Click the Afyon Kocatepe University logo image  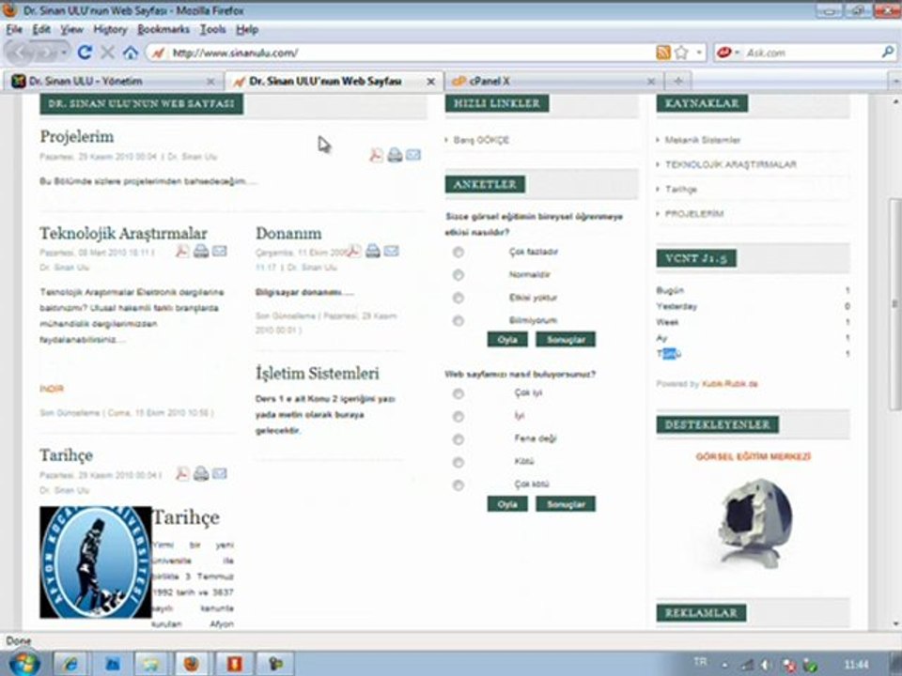tap(96, 562)
